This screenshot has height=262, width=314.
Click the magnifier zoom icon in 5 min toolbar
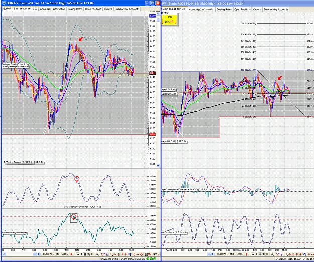pyautogui.click(x=111, y=254)
